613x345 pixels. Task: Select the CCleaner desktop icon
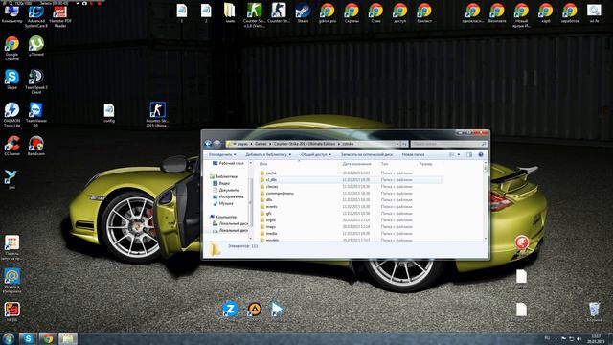point(11,146)
